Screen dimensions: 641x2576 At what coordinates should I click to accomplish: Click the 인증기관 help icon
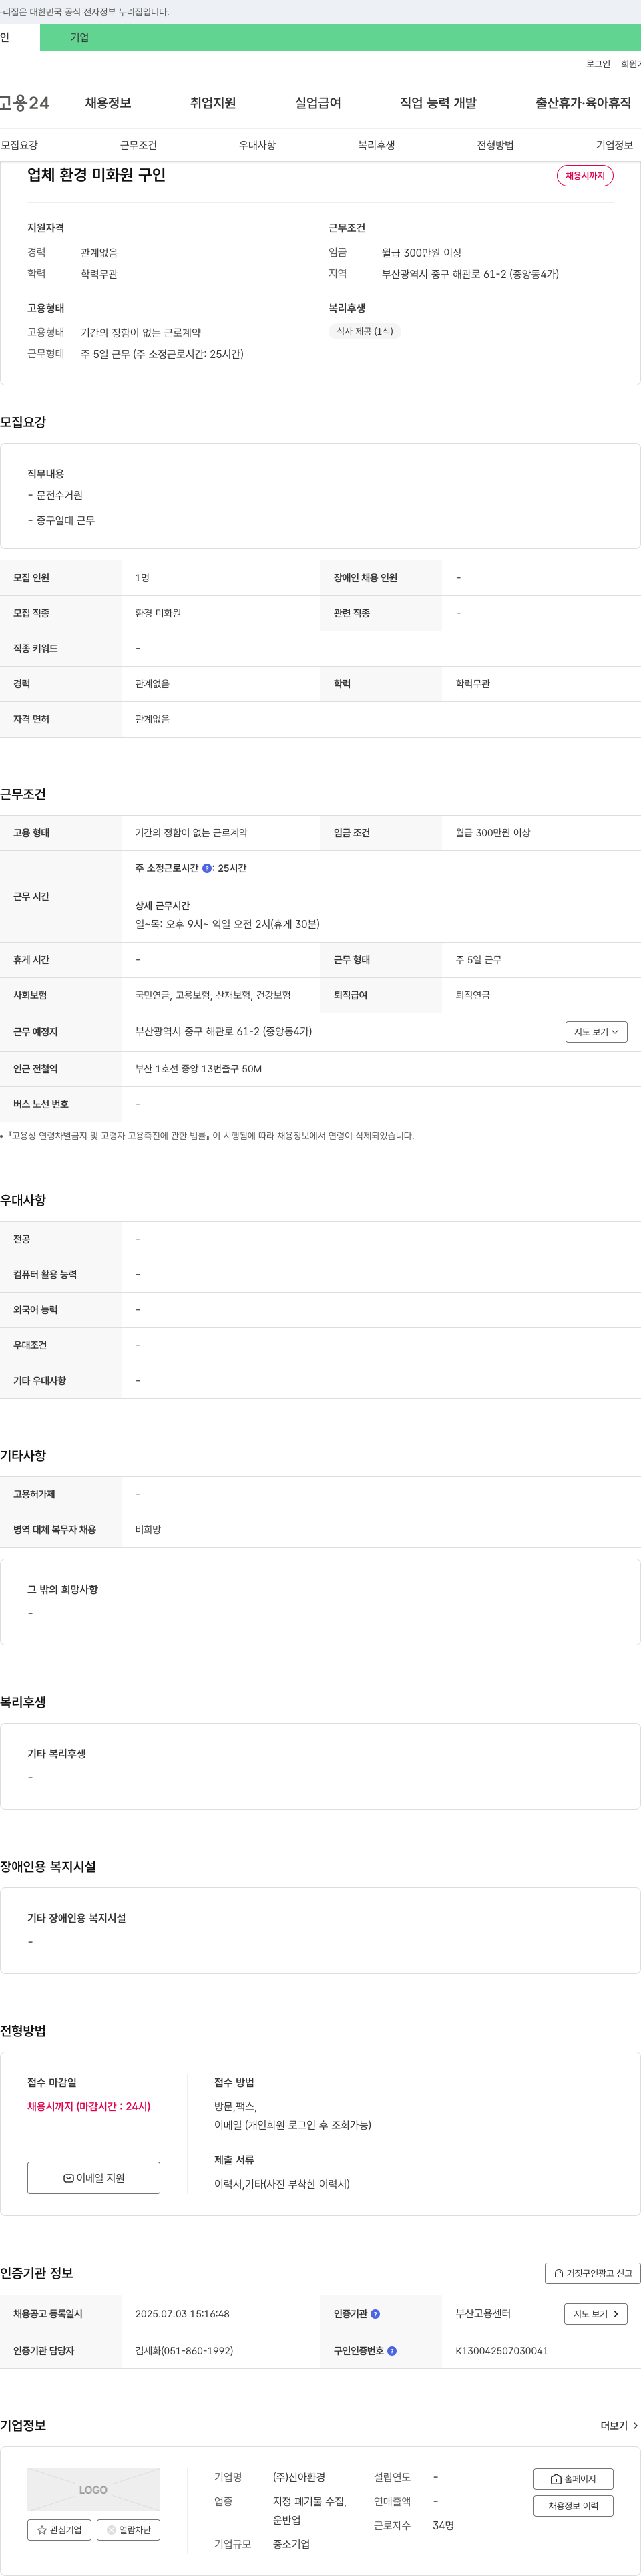(375, 2314)
